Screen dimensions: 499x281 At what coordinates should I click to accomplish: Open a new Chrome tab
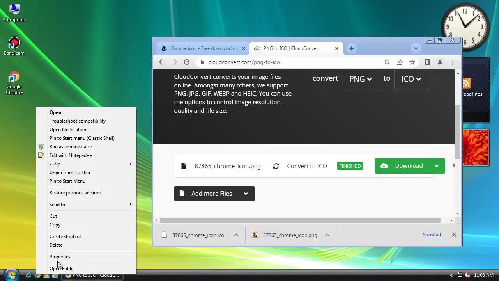point(352,48)
